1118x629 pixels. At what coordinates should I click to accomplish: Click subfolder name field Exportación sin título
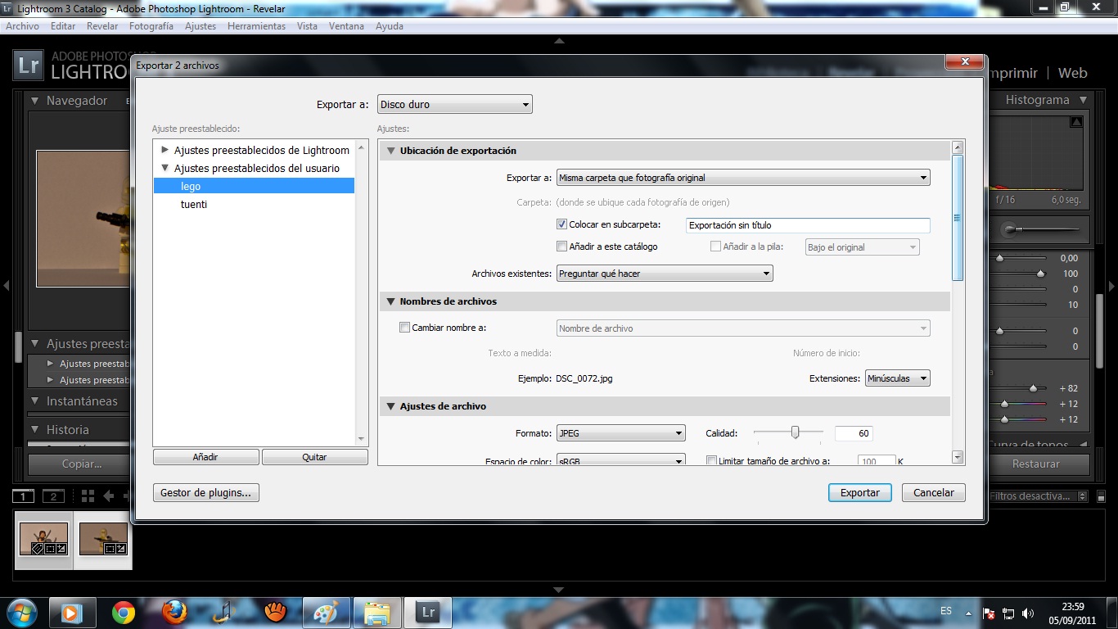tap(808, 225)
